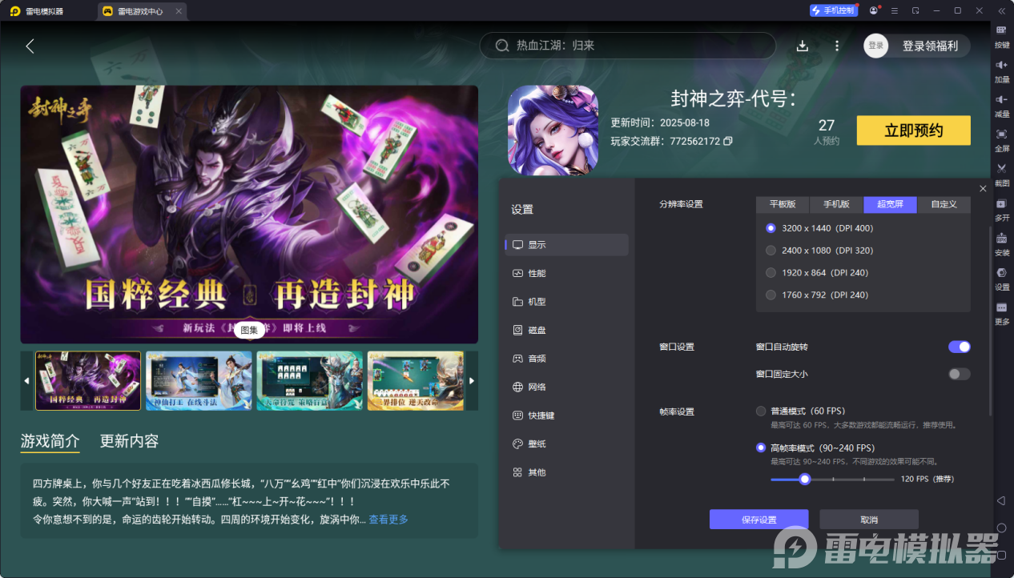1014x578 pixels.
Task: Open the user account icon in title bar
Action: [872, 10]
